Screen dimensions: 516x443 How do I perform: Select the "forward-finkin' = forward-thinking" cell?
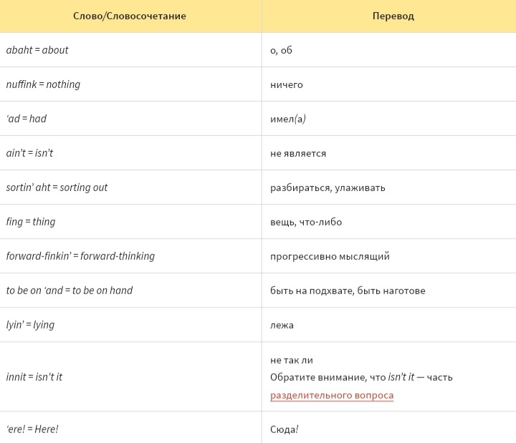(x=80, y=256)
